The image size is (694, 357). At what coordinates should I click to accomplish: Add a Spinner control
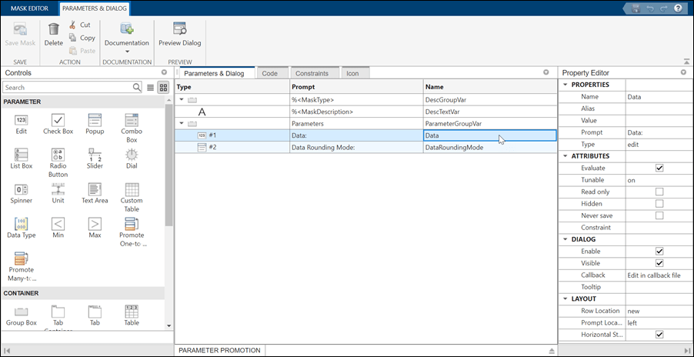[x=22, y=189]
